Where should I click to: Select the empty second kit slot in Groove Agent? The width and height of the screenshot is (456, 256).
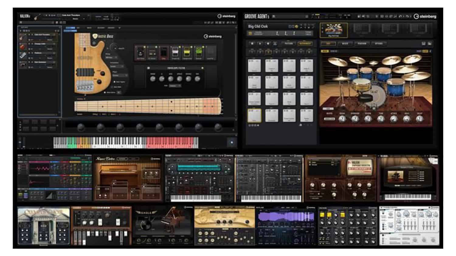[362, 30]
